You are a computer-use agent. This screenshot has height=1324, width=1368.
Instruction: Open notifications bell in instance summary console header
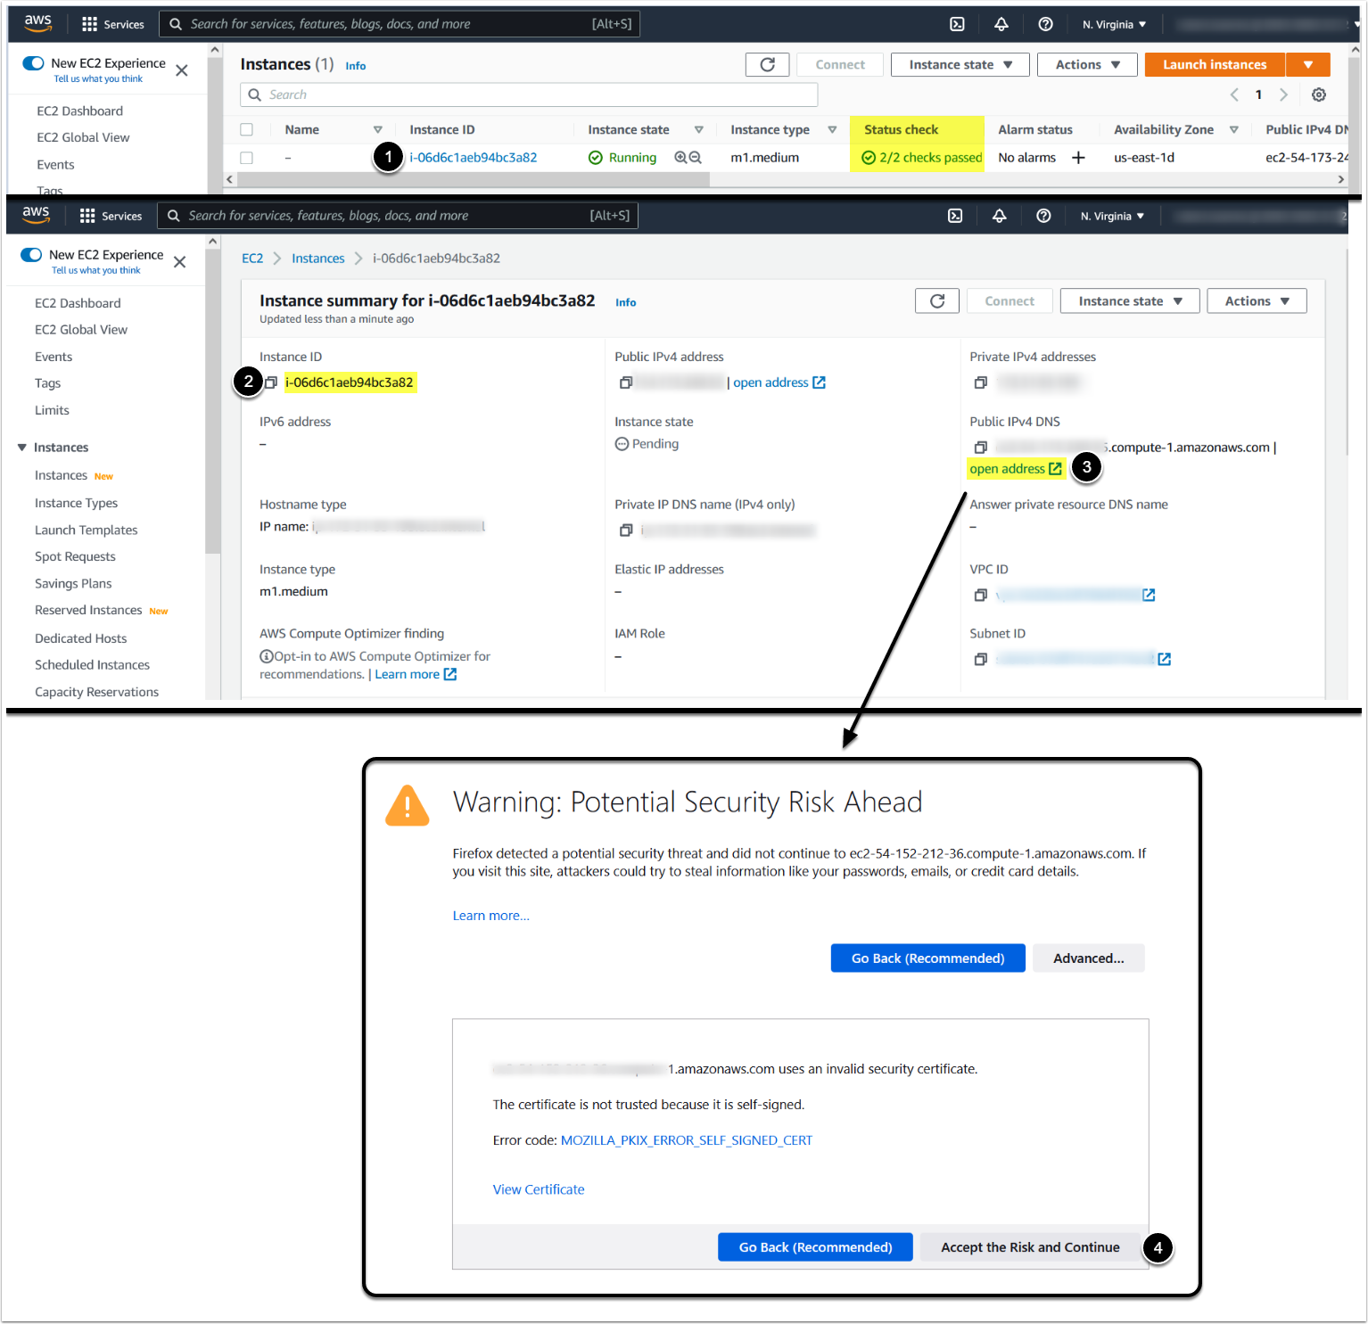coord(1000,216)
